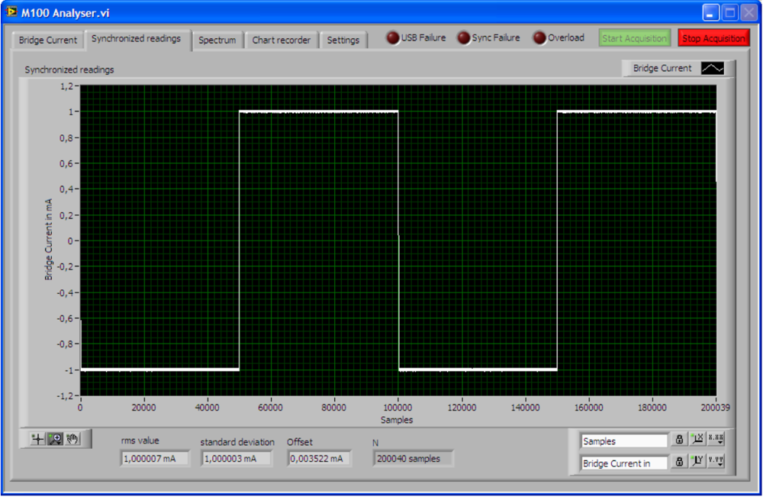Click the Overload indicator LED
The image size is (763, 497).
[x=539, y=38]
